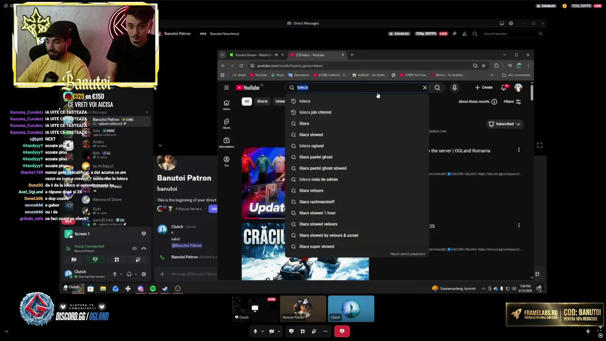
Task: Bookmark this page with star icon
Action: tap(483, 66)
